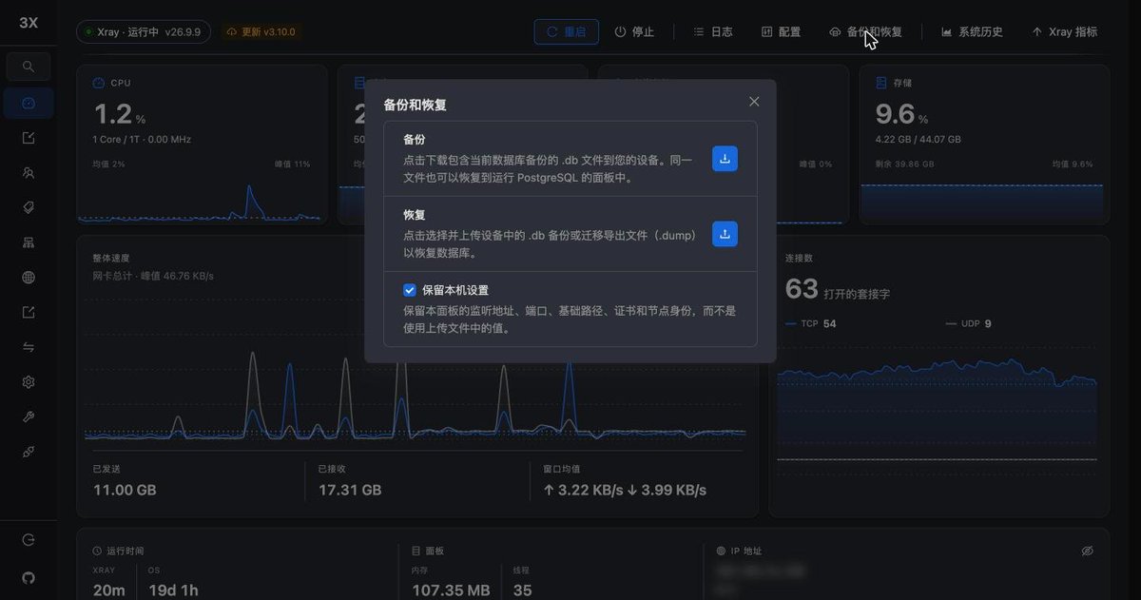This screenshot has width=1141, height=600.
Task: Click the 面板 panel icon
Action: [416, 551]
